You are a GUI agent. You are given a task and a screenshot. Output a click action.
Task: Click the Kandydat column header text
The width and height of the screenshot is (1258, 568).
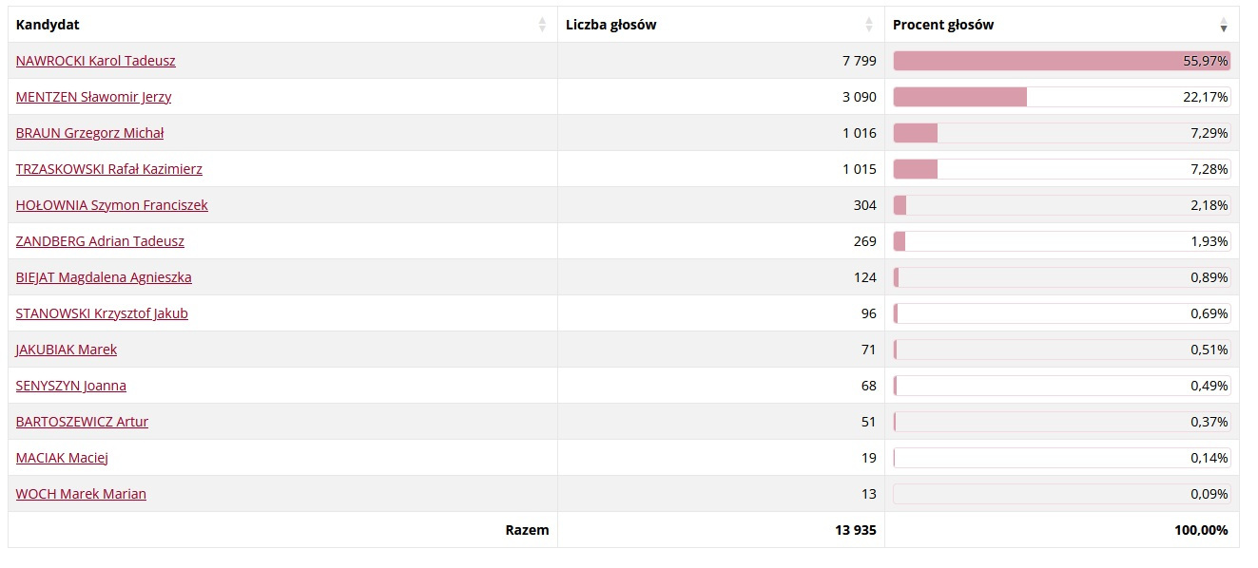[x=48, y=25]
